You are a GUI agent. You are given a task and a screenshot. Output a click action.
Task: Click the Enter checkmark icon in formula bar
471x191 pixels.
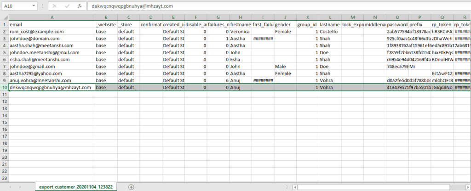[x=67, y=6]
